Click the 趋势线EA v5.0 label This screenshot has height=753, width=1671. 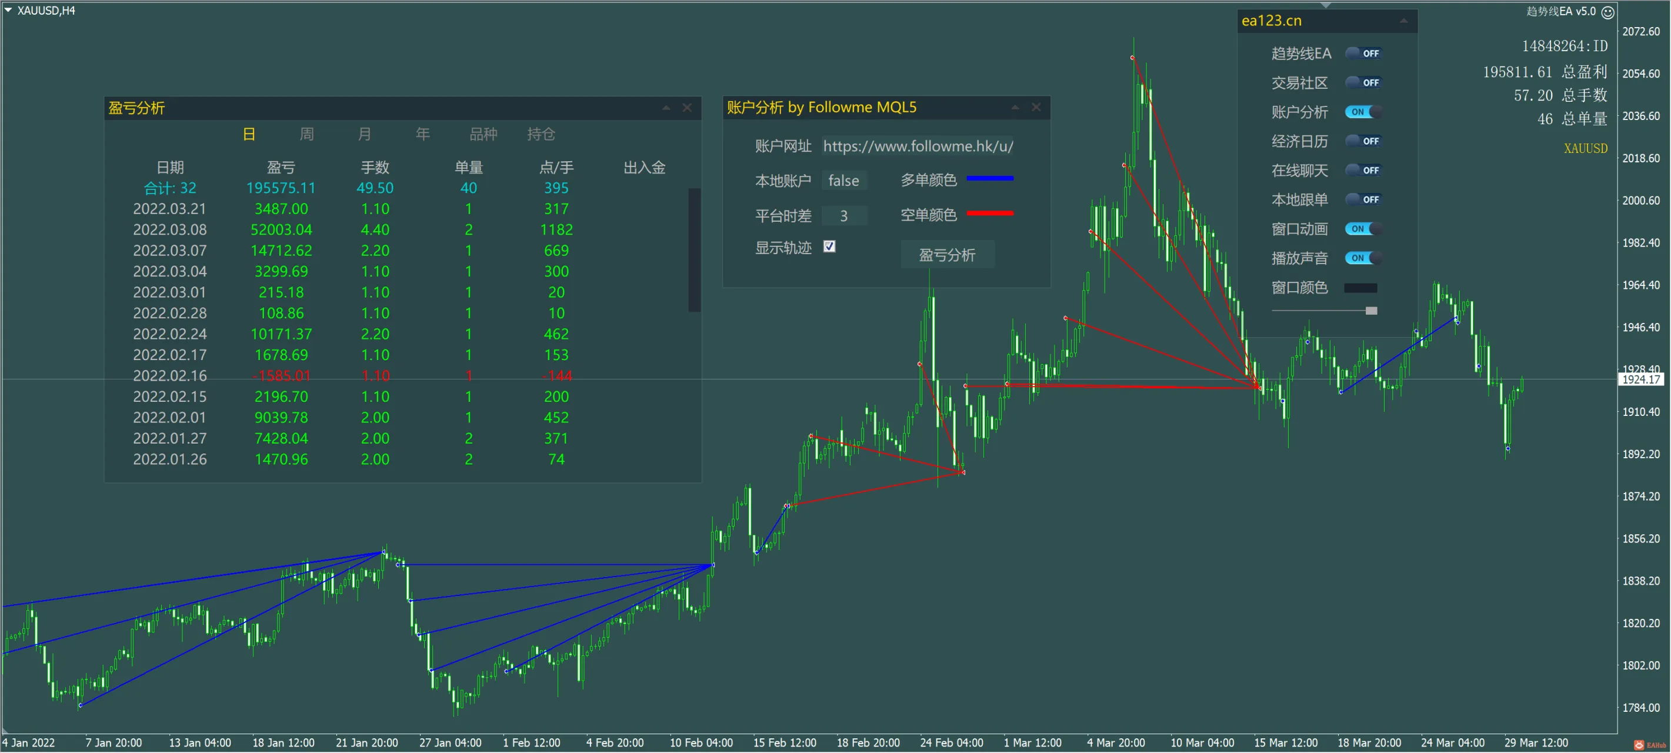click(1561, 12)
